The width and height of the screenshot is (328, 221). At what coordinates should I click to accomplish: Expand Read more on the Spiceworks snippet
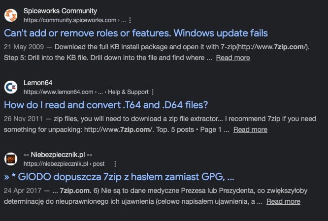[233, 58]
